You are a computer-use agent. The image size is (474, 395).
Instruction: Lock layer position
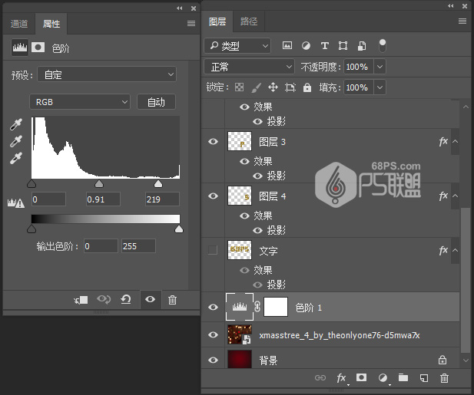pos(273,87)
